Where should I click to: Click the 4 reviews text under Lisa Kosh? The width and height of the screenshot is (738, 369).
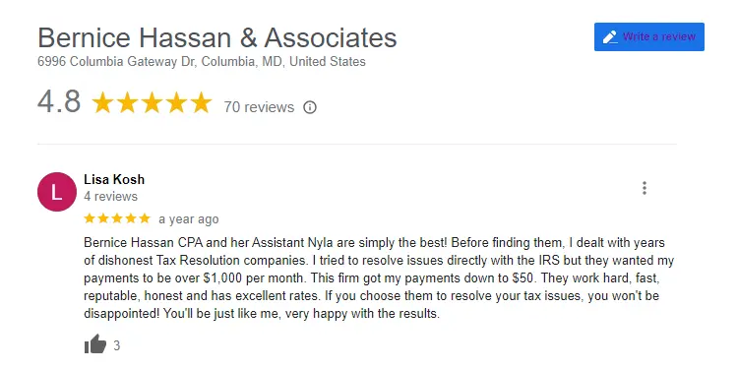coord(110,196)
